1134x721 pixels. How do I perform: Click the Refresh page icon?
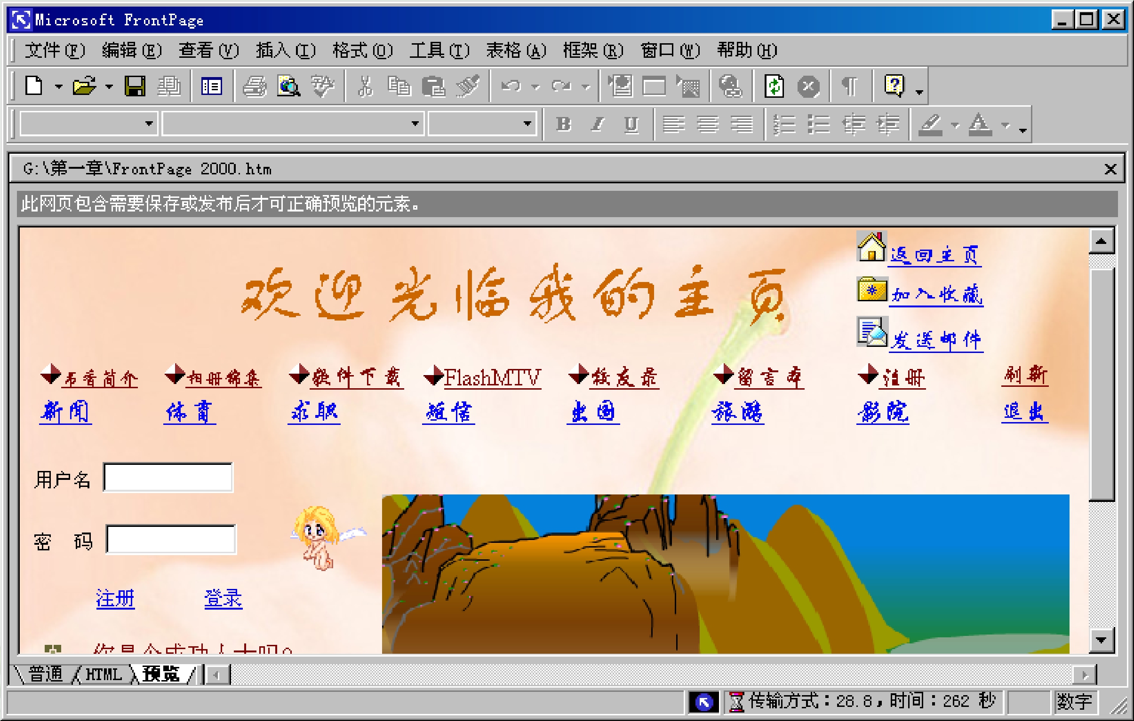(x=774, y=86)
